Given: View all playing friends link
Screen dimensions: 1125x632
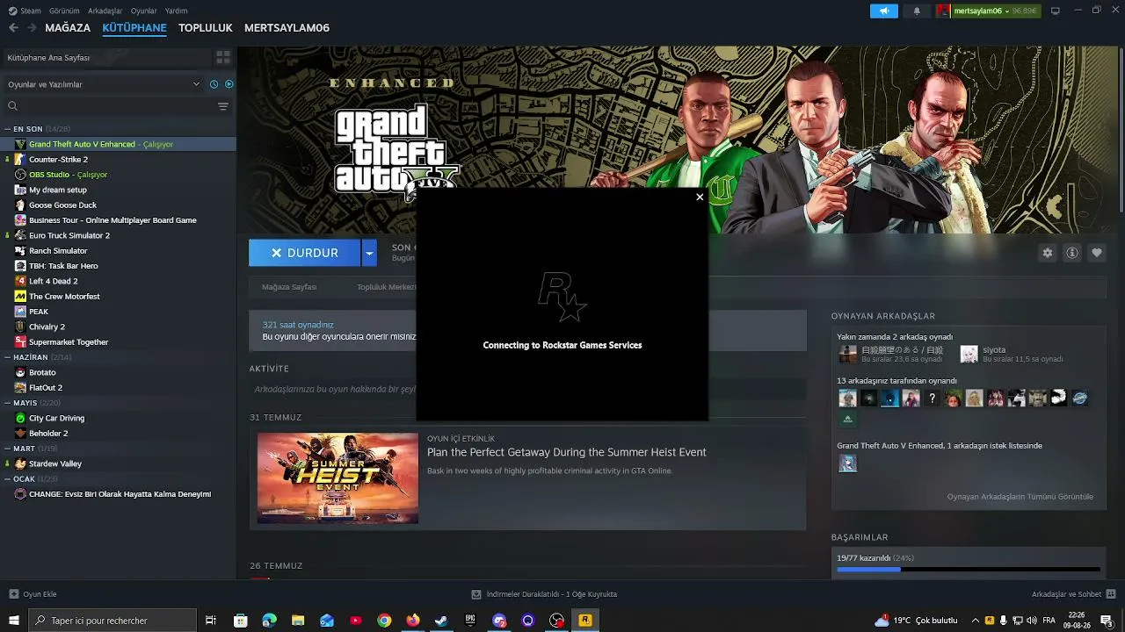Looking at the screenshot, I should 1020,497.
